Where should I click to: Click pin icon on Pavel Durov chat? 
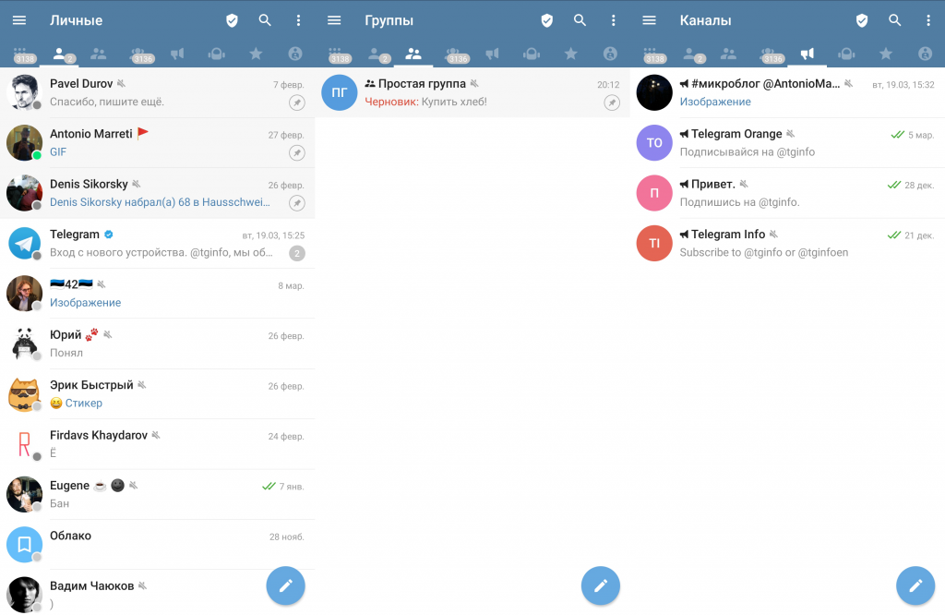tap(296, 102)
